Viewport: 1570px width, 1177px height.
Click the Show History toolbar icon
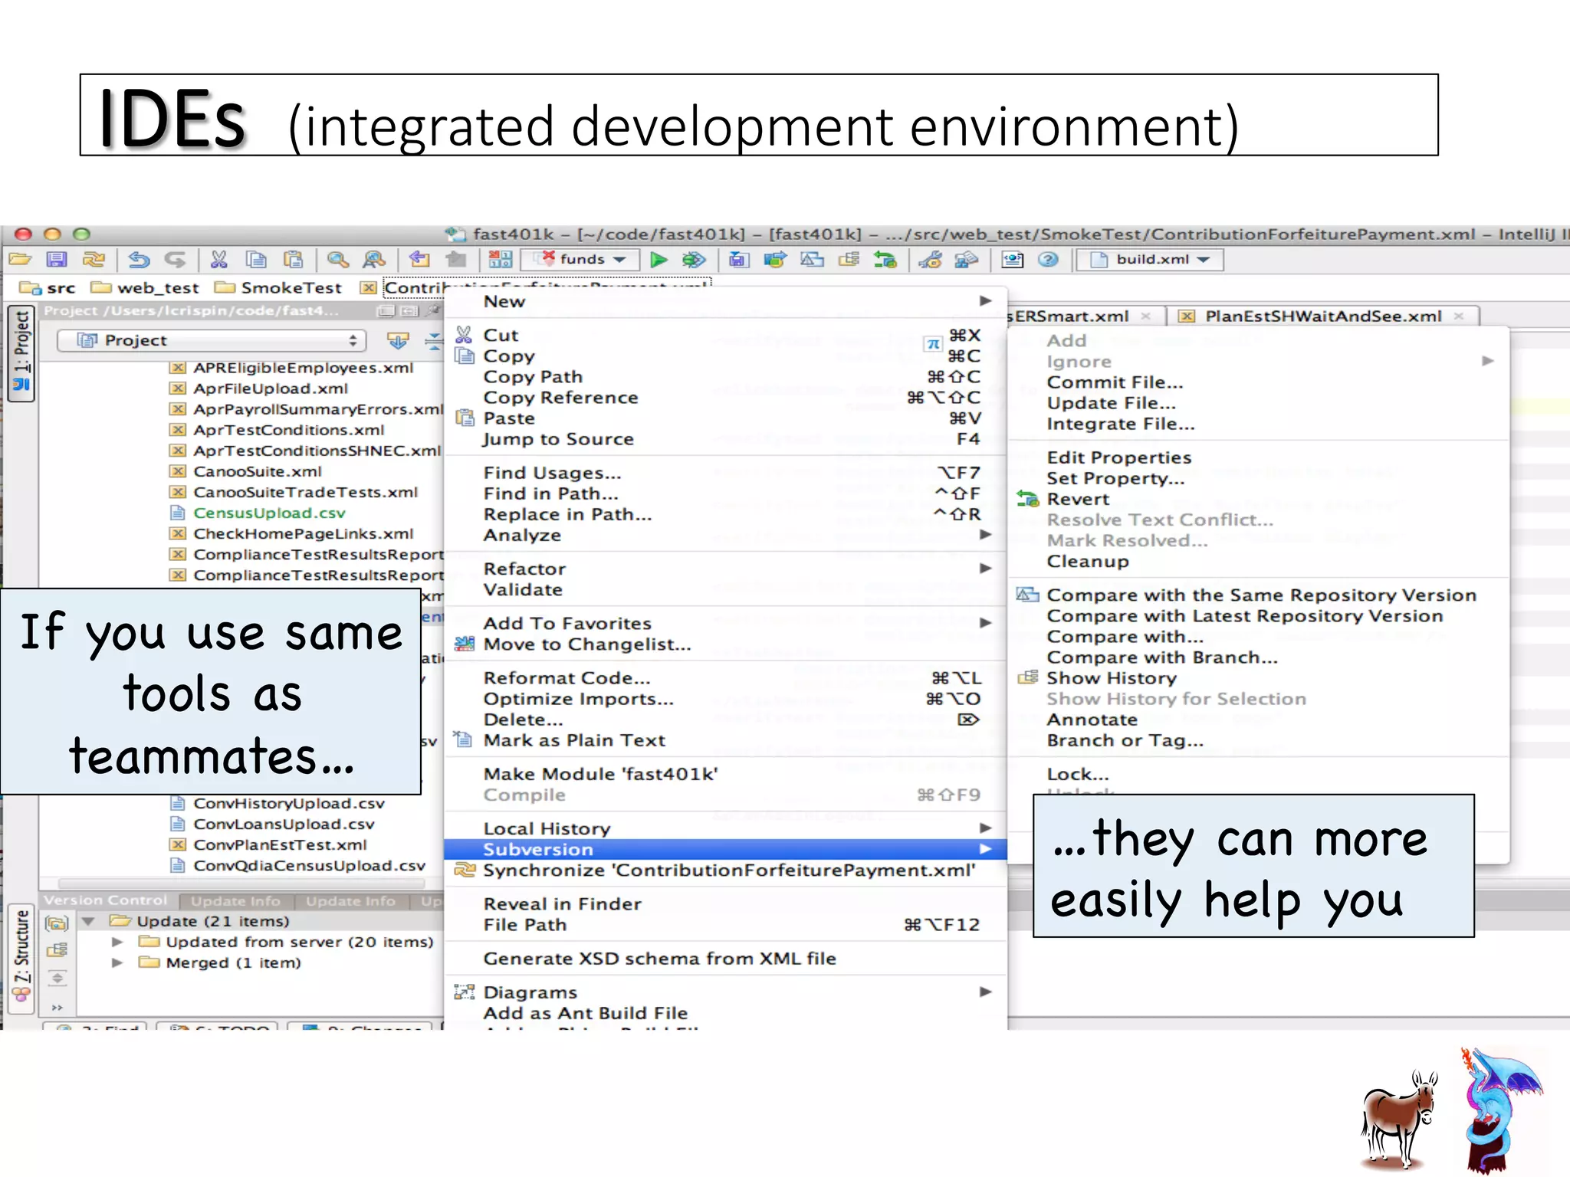pos(849,260)
